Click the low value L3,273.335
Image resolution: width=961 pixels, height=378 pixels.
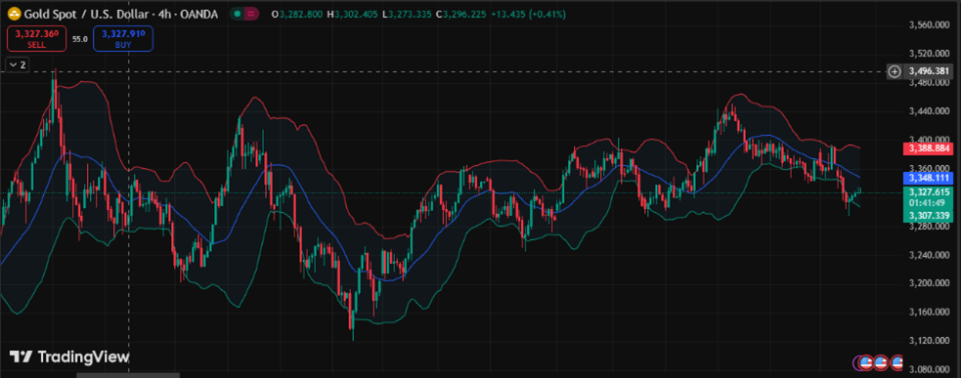pos(407,14)
